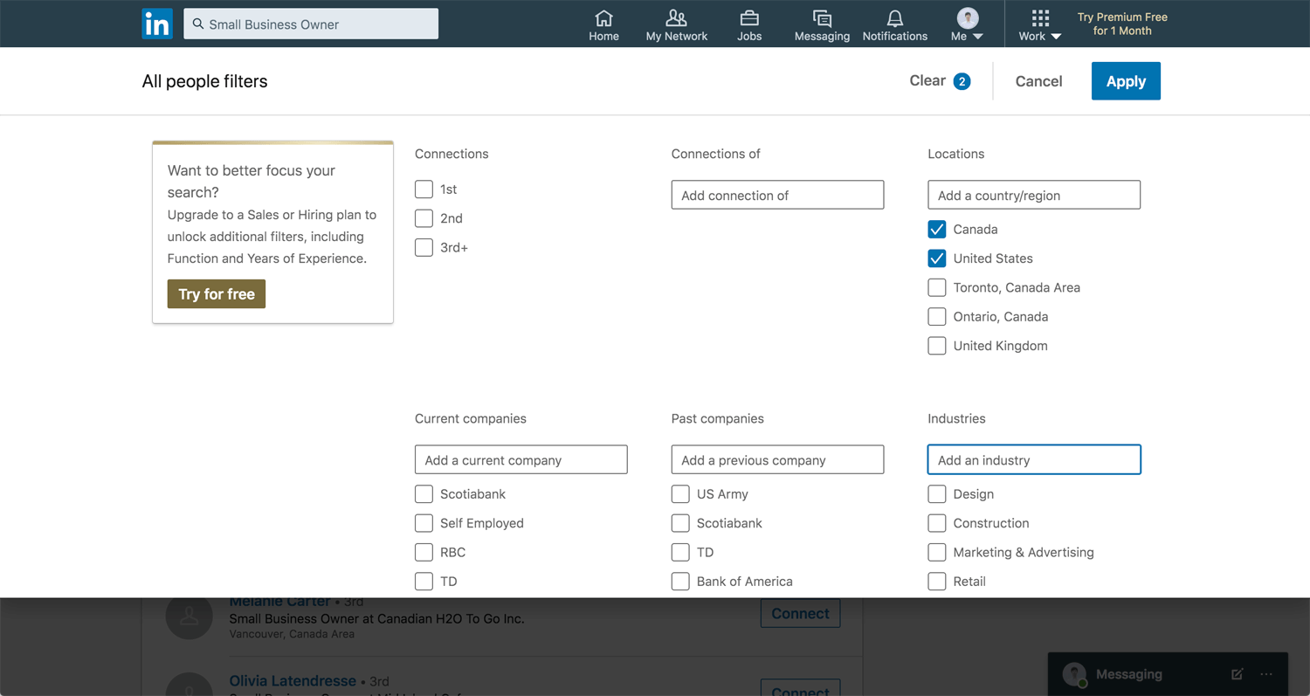Screen dimensions: 1310x696
Task: Uncheck the Canada location
Action: click(937, 230)
